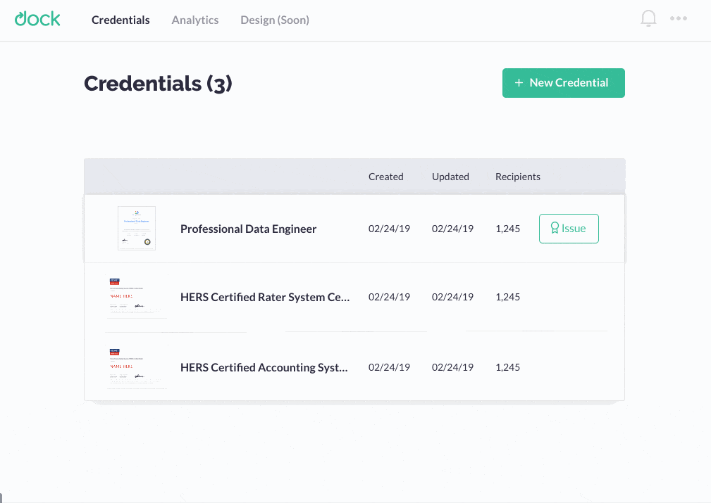711x503 pixels.
Task: Open the Professional Data Engineer certificate thumbnail
Action: pos(137,228)
